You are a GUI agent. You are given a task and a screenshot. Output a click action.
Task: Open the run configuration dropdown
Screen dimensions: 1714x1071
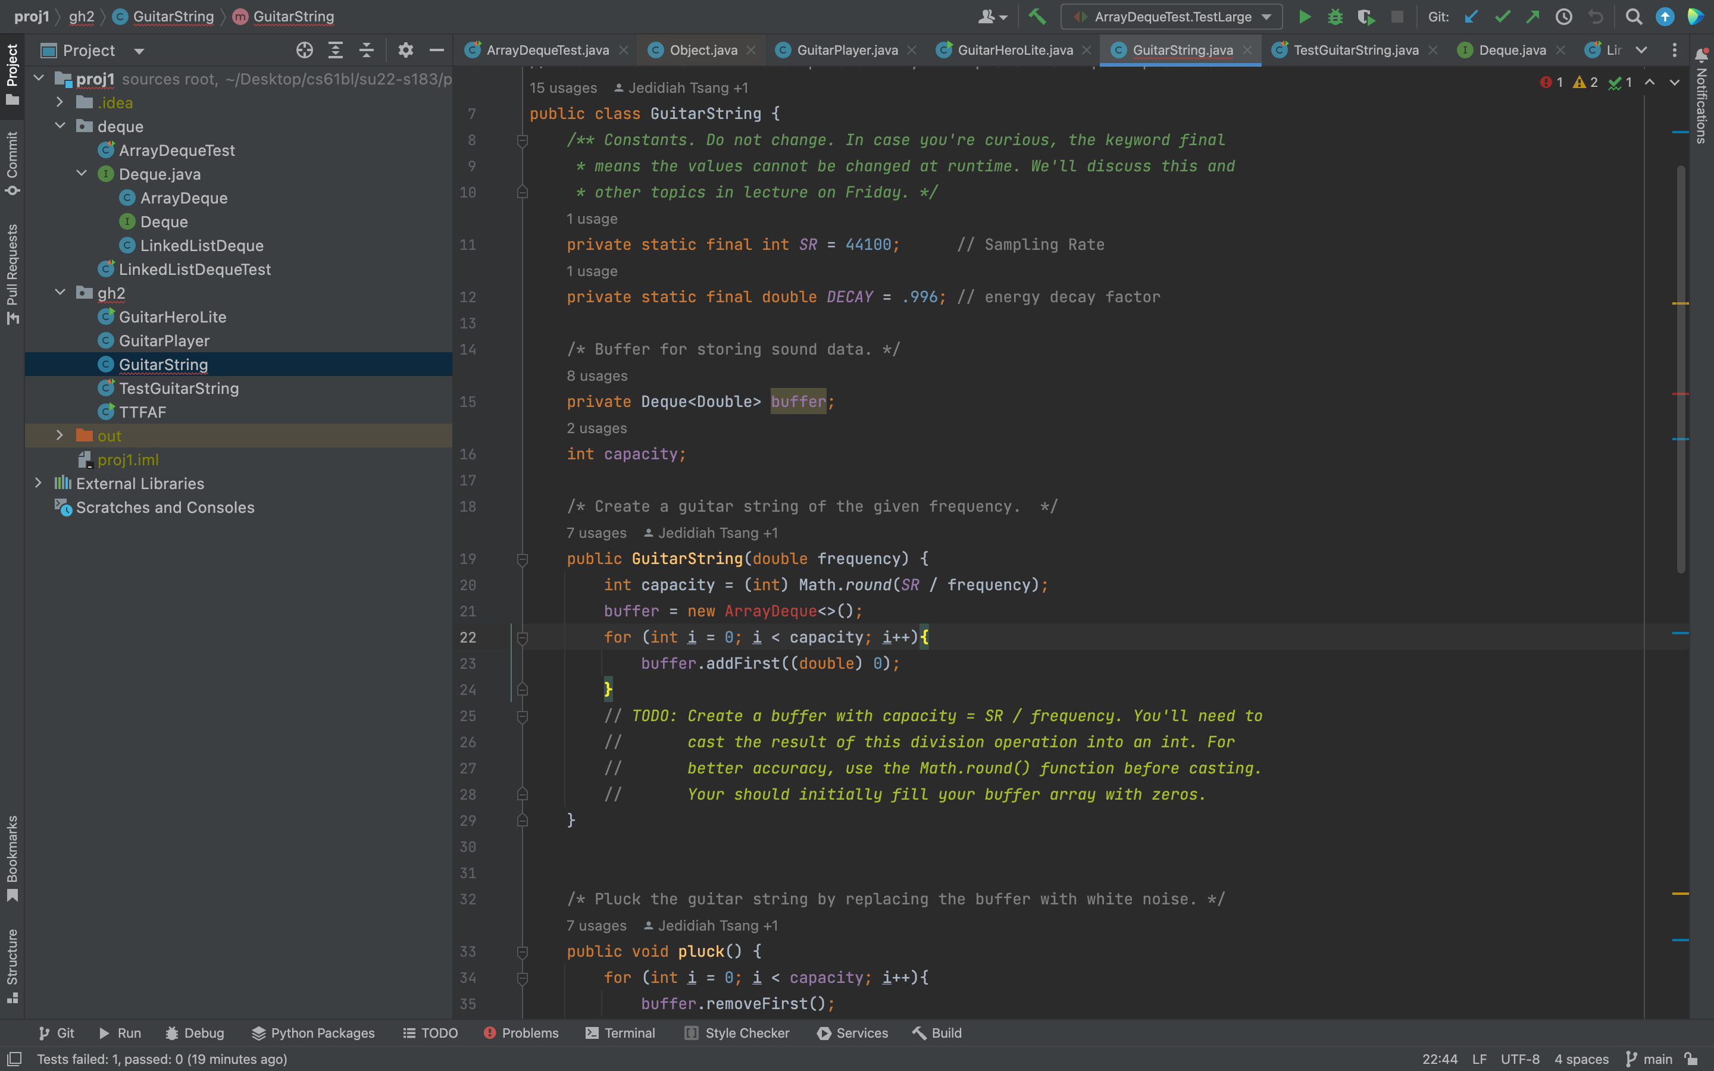click(1266, 17)
